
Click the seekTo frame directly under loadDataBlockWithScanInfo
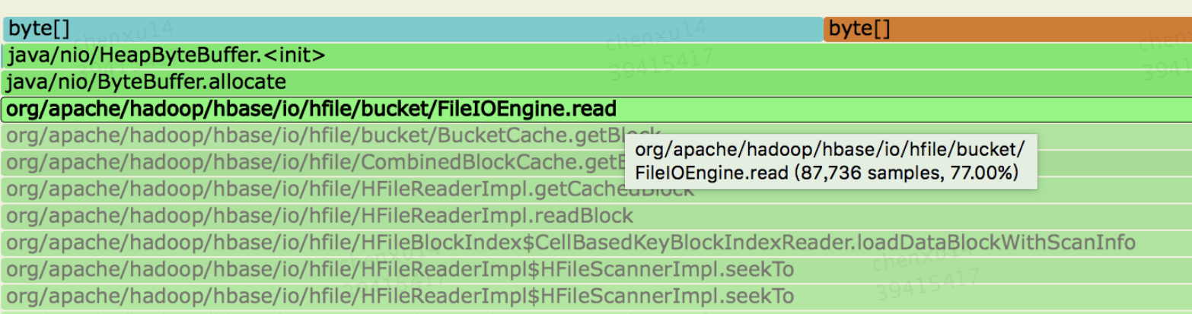(597, 270)
